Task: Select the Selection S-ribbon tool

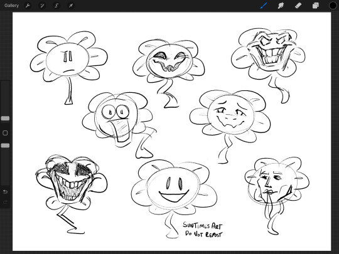Action: point(56,6)
